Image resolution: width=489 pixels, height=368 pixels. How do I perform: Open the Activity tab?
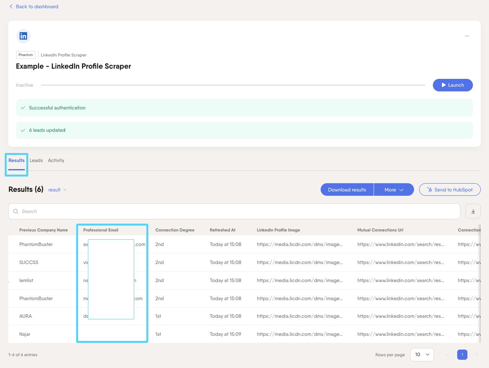point(56,160)
